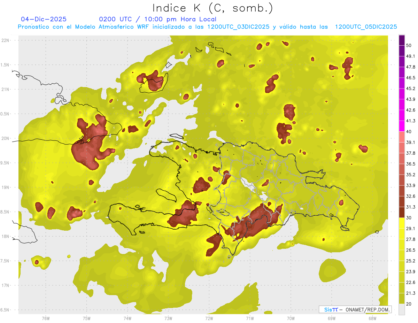Image resolution: width=418 pixels, height=323 pixels.
Task: Click the "0200 UTC / 10:00 pm Hora Local" time text
Action: (x=158, y=19)
